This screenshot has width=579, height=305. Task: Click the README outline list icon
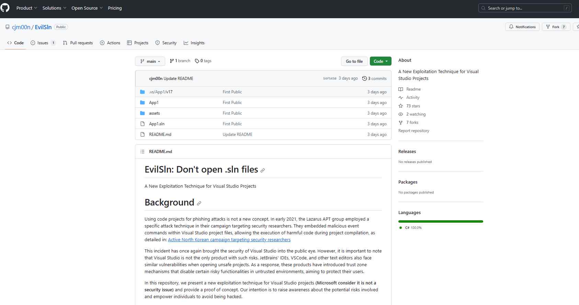(x=142, y=152)
